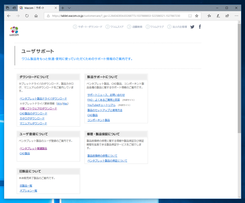
Task: Click ユーザ登録について section header
Action: [x=33, y=134]
